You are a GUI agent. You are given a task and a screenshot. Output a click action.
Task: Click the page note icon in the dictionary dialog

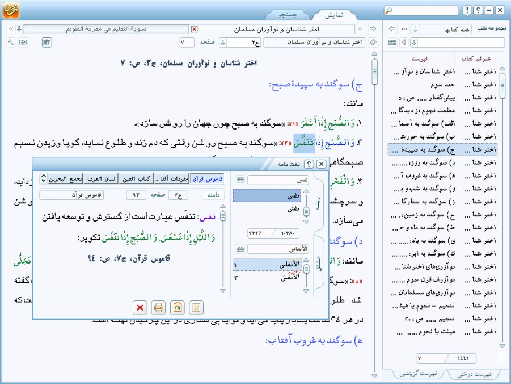pyautogui.click(x=196, y=307)
